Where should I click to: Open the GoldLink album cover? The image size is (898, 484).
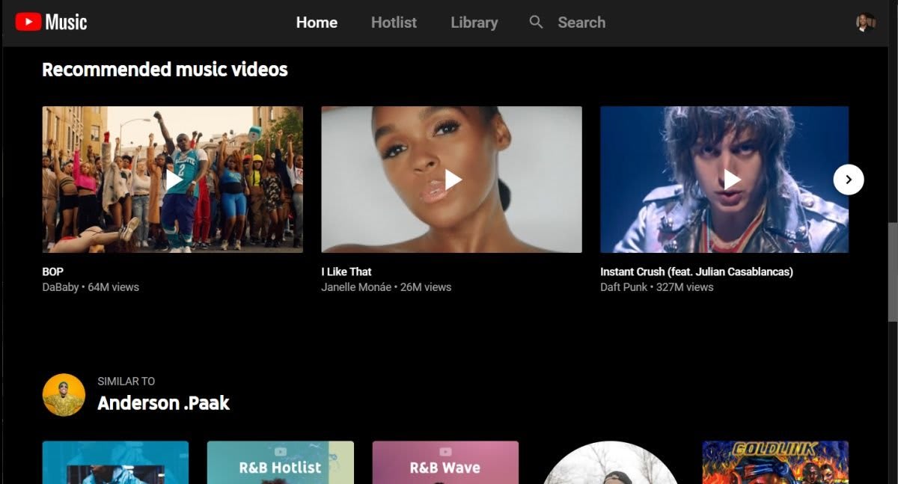(775, 462)
